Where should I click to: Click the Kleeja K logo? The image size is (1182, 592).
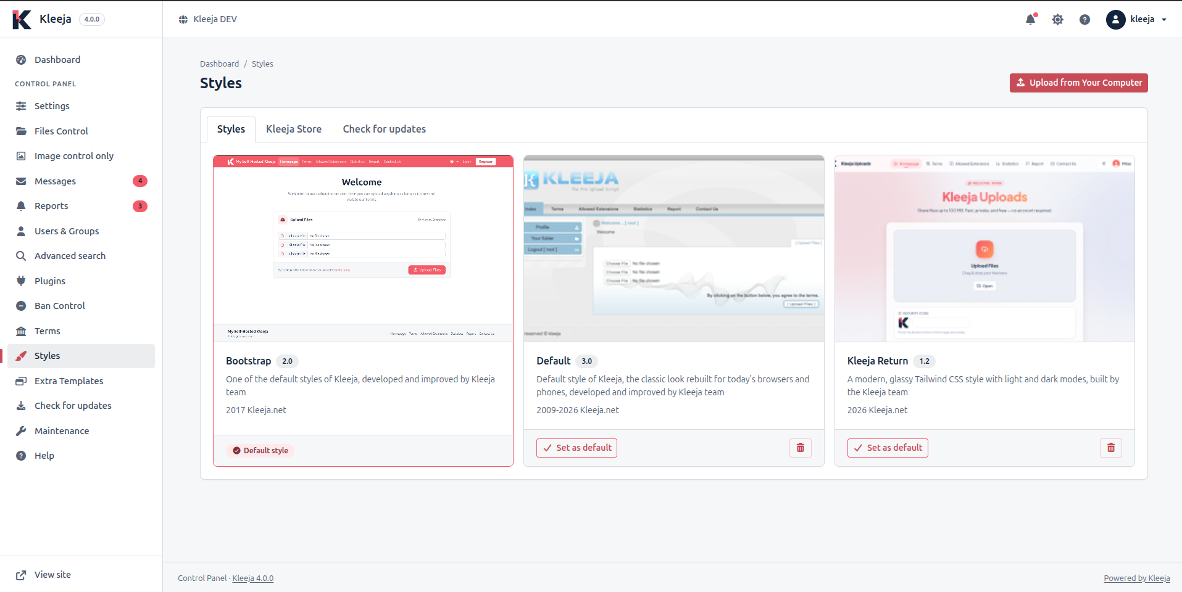[x=22, y=19]
